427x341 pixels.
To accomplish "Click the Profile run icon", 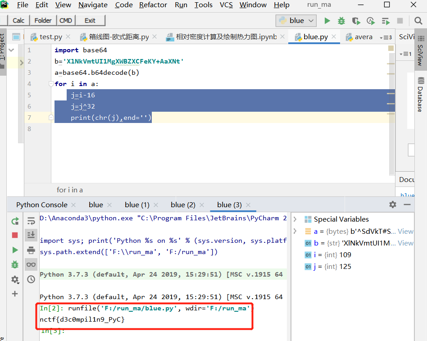I will pyautogui.click(x=371, y=21).
